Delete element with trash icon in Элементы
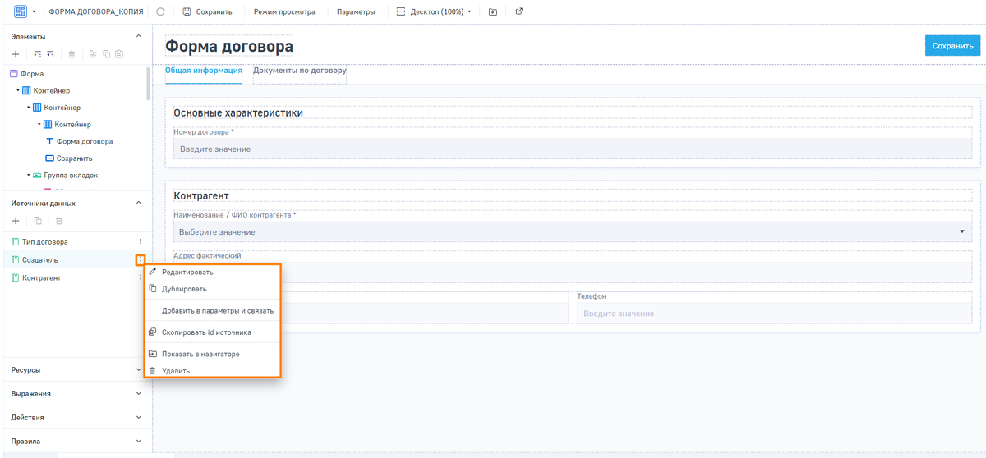 pos(71,54)
